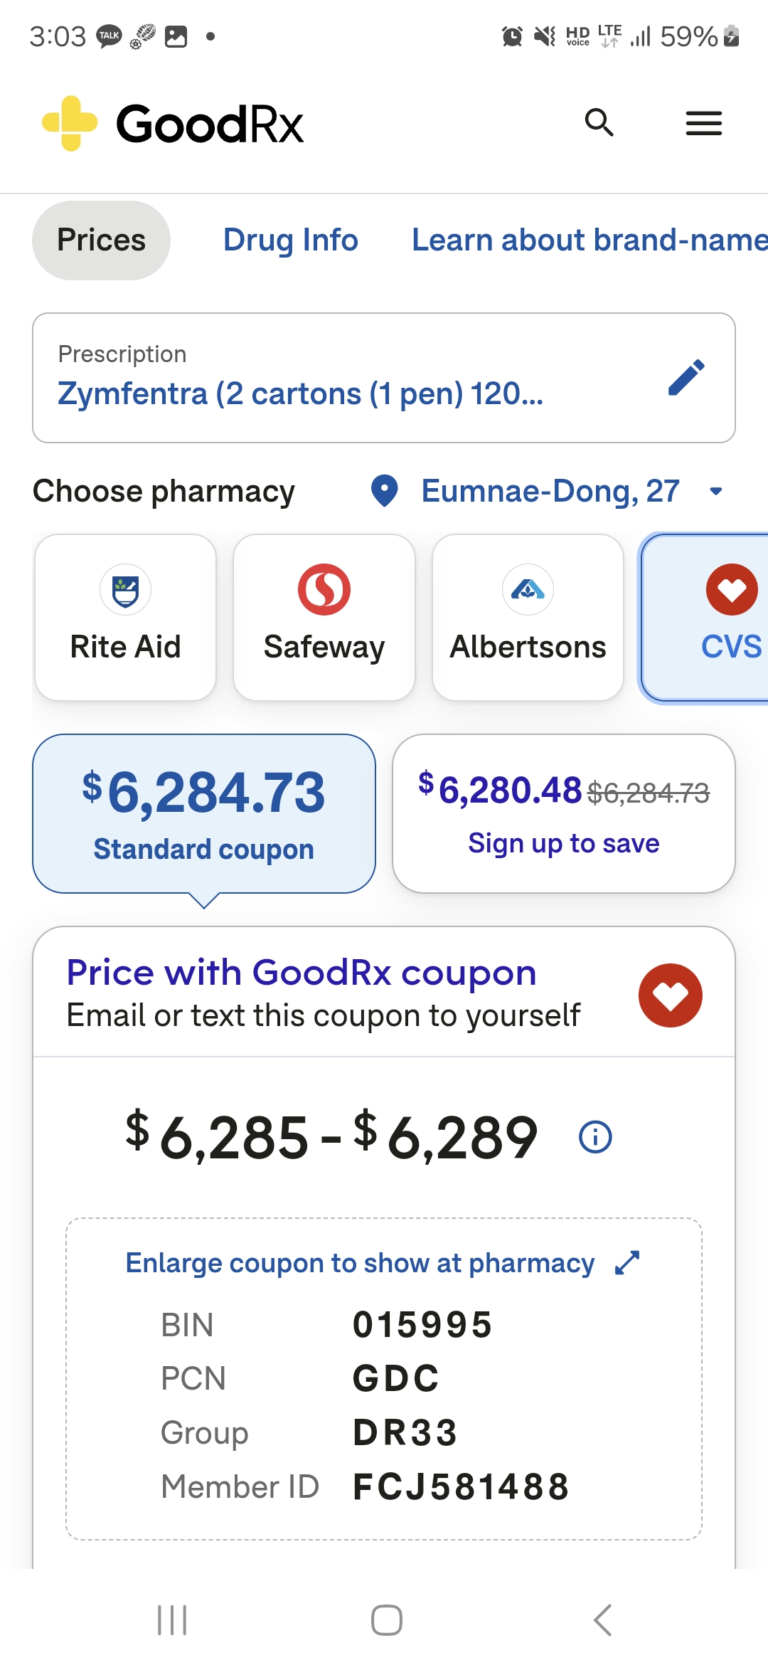Tap the CVS heart logo in coupon header

pos(670,995)
